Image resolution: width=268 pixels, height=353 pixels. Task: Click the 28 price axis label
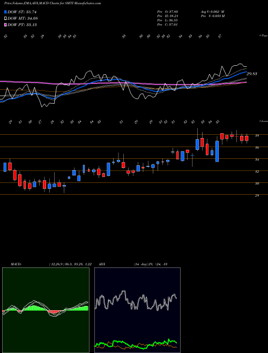257,196
